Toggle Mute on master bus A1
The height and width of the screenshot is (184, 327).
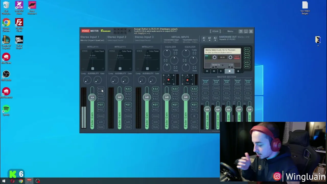coord(205,98)
